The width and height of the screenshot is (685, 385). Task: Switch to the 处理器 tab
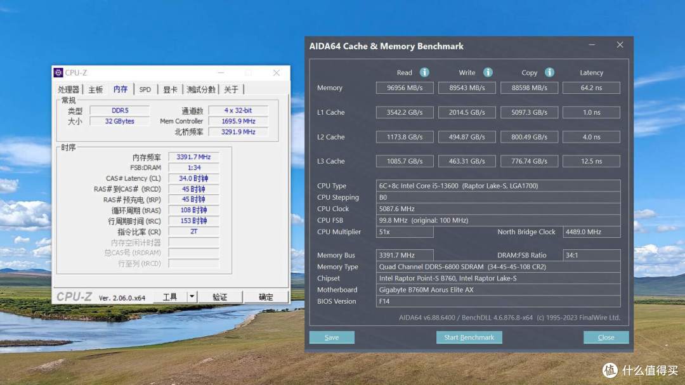(x=68, y=89)
